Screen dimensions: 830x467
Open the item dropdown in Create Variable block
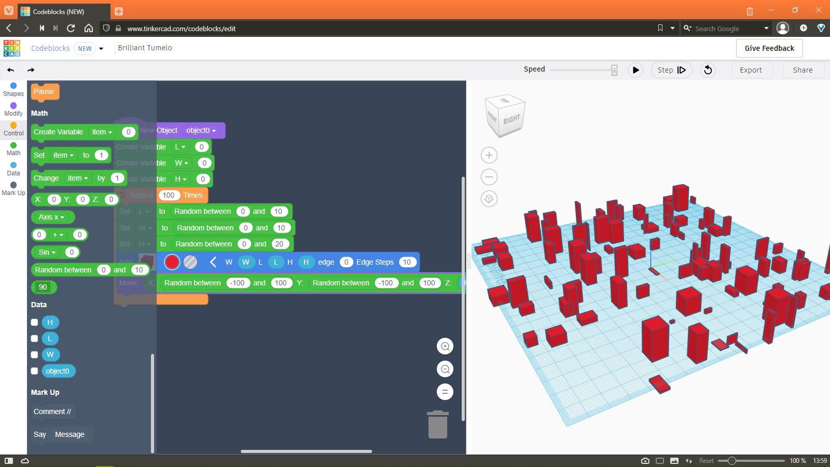(x=102, y=132)
